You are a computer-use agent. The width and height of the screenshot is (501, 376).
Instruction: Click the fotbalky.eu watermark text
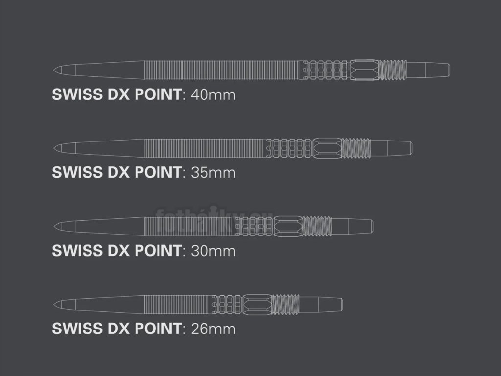pyautogui.click(x=214, y=216)
